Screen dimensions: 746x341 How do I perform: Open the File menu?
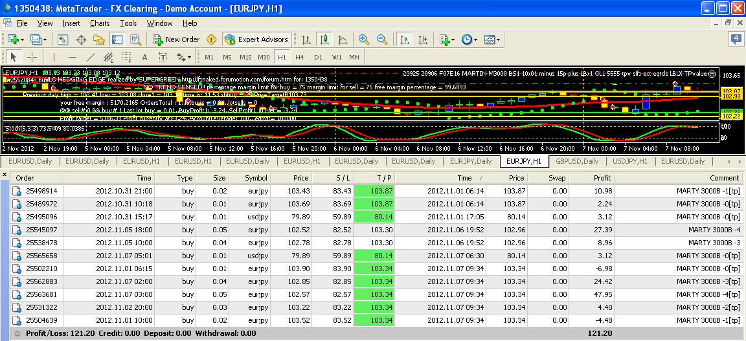22,23
